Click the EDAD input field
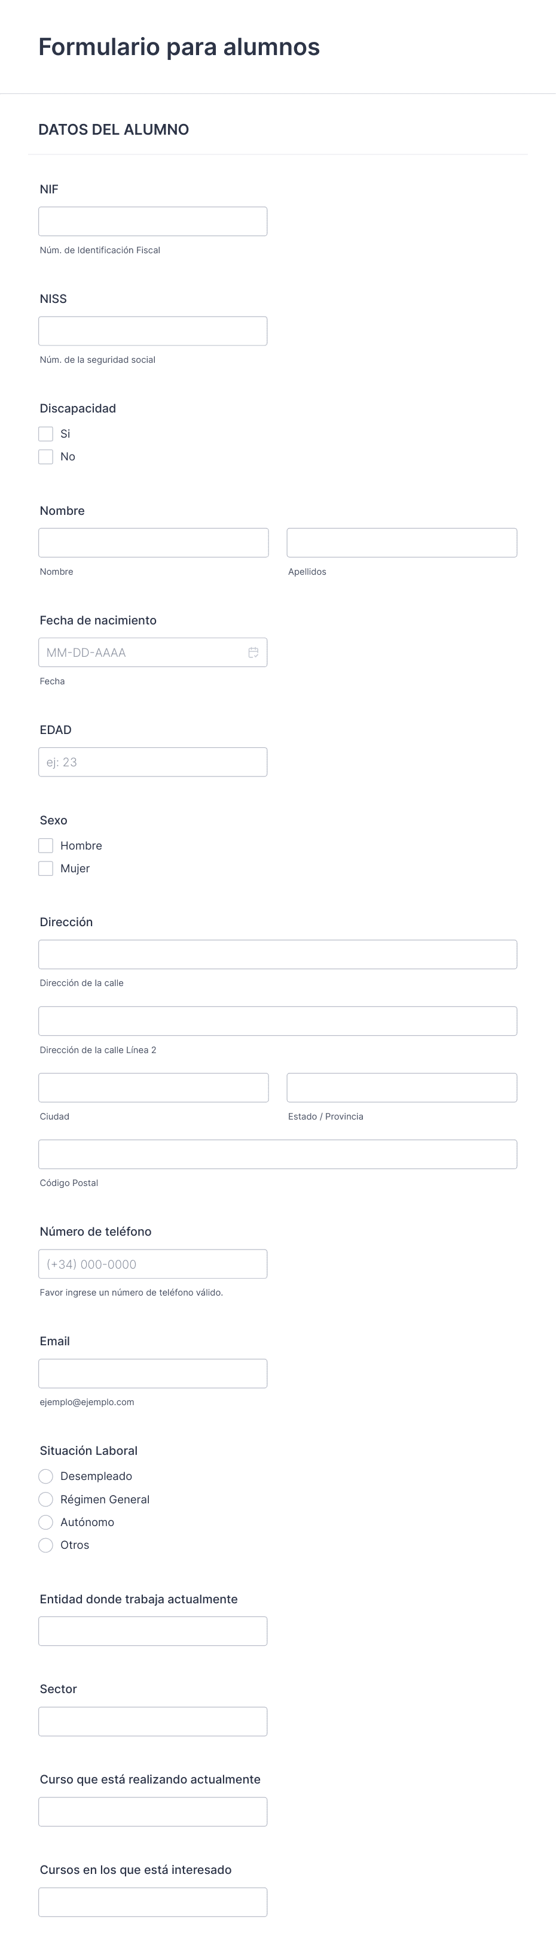Viewport: 556px width, 1935px height. (x=153, y=762)
